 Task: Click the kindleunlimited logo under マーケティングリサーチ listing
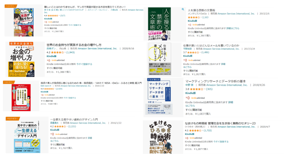pos(198,98)
